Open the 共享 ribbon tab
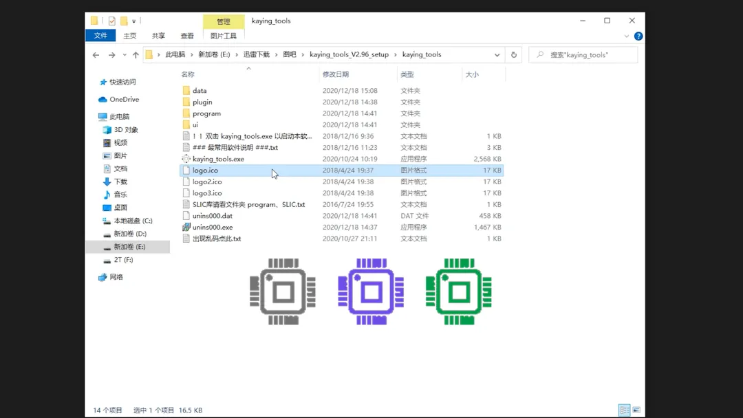Image resolution: width=743 pixels, height=418 pixels. click(158, 36)
